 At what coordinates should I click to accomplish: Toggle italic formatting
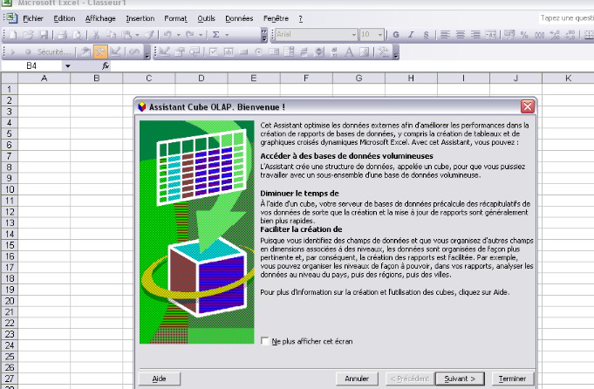coord(411,35)
